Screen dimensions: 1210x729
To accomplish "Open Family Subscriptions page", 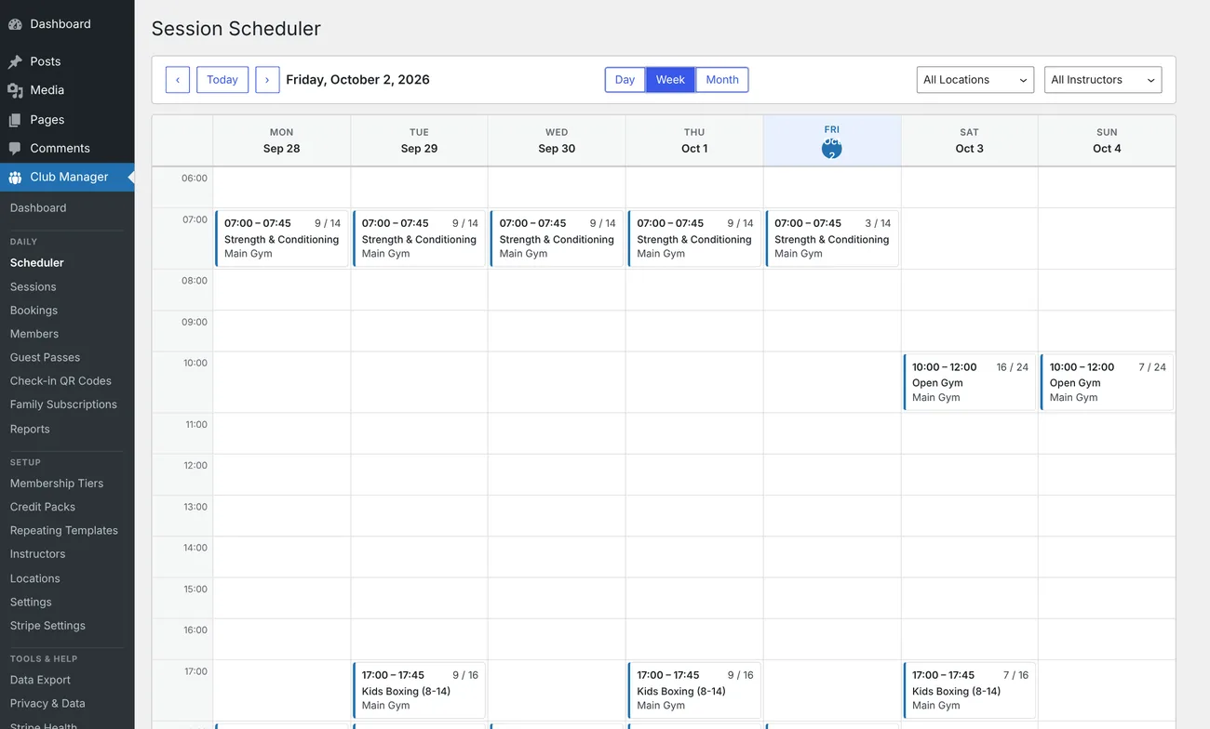I will pyautogui.click(x=63, y=404).
